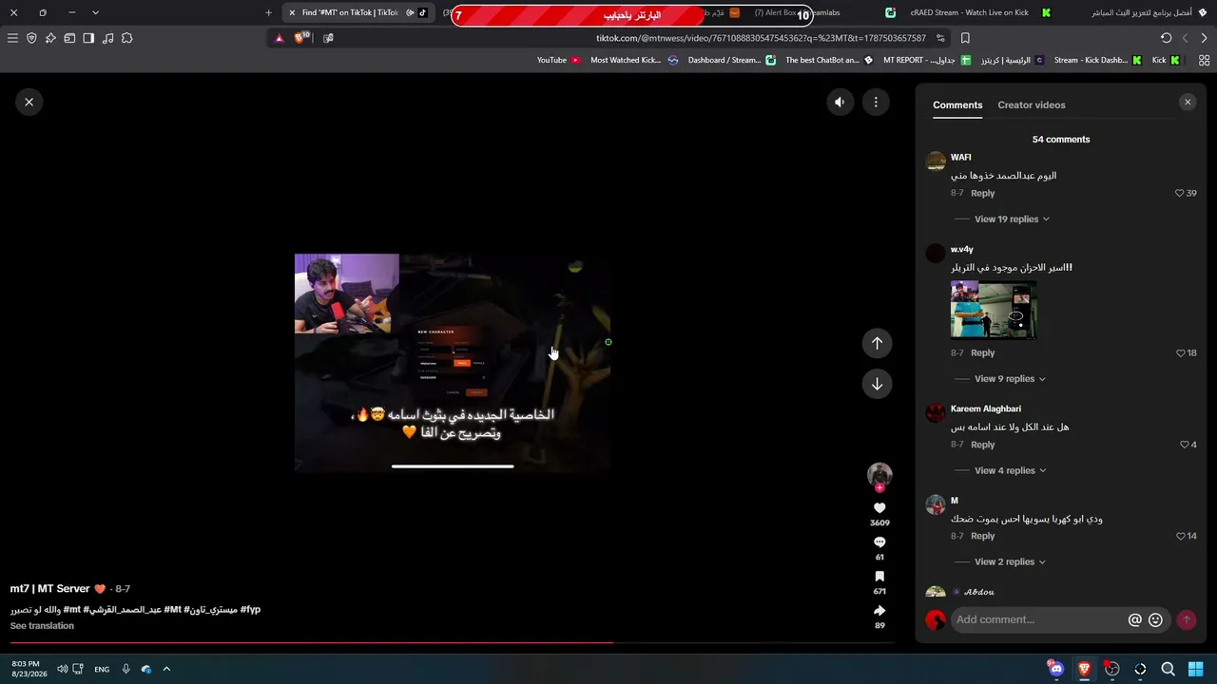Viewport: 1217px width, 684px height.
Task: Reply to WAFI's comment
Action: [x=982, y=194]
